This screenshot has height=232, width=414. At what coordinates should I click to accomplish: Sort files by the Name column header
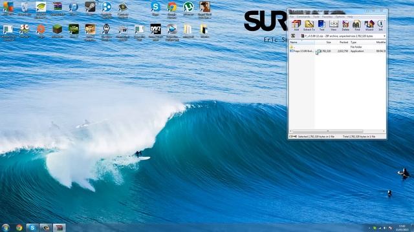pyautogui.click(x=302, y=42)
